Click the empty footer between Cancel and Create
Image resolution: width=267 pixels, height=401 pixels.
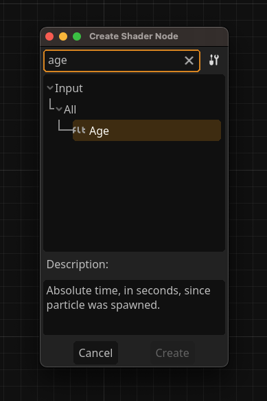click(x=134, y=353)
